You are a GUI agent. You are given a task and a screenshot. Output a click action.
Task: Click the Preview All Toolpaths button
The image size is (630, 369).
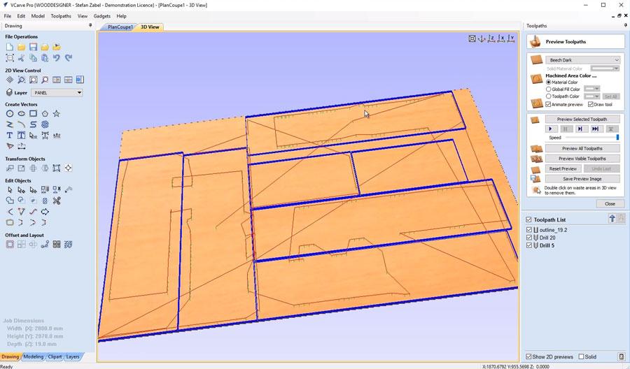[582, 148]
